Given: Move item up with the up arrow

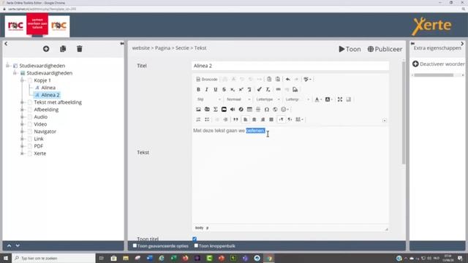Looking at the screenshot, I should (9, 245).
